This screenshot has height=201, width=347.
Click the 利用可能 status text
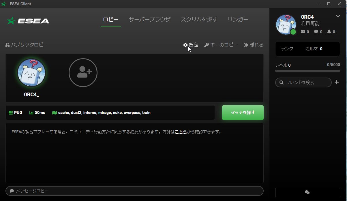coord(310,24)
